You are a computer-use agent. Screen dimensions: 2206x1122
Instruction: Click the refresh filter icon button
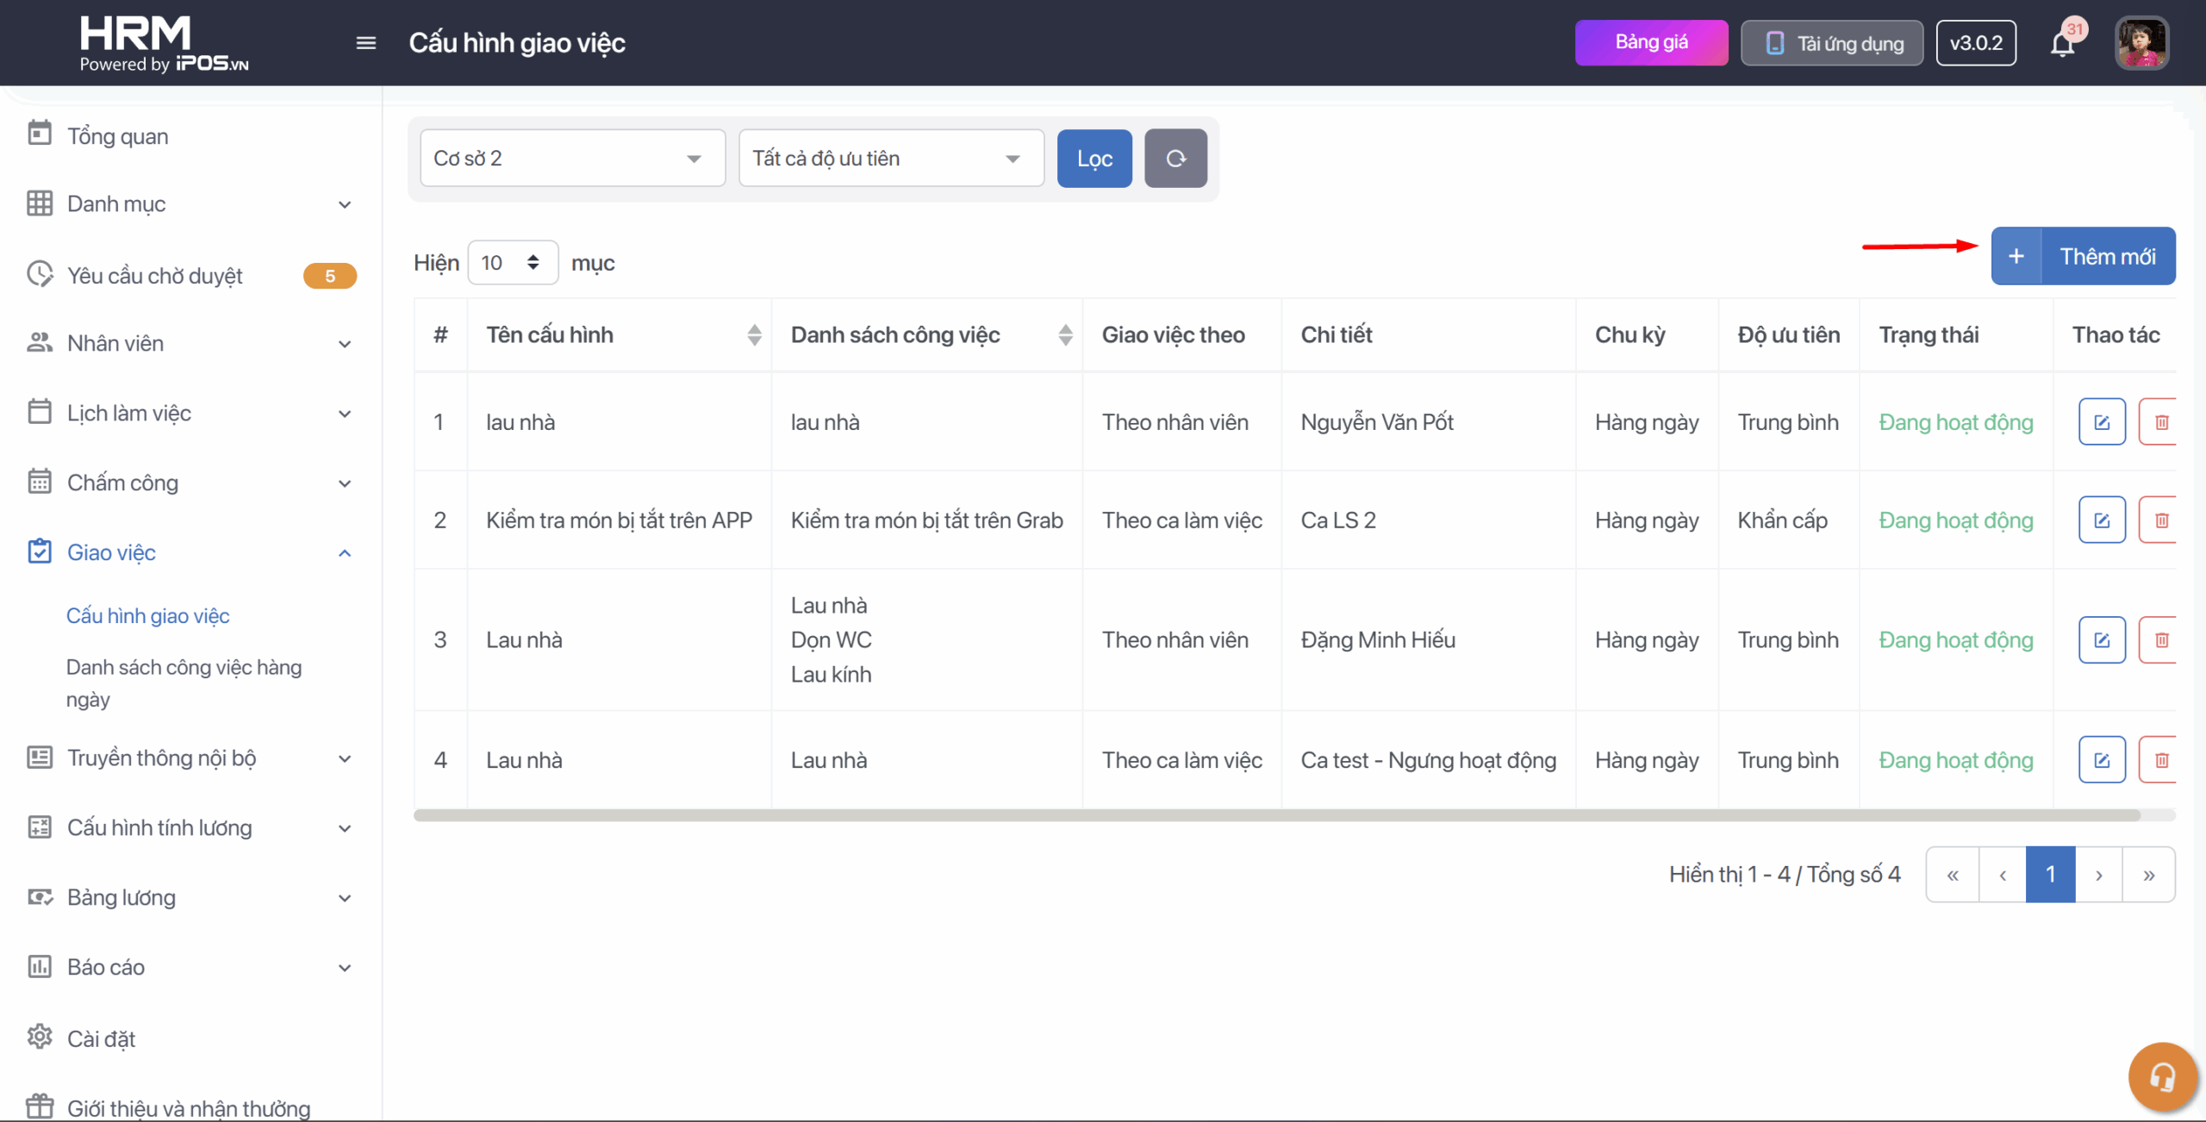coord(1175,159)
